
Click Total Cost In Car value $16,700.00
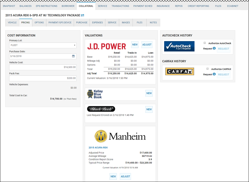point(56,99)
